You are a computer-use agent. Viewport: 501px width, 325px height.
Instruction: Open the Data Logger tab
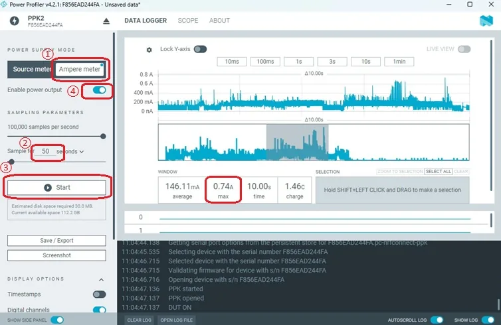(x=146, y=21)
